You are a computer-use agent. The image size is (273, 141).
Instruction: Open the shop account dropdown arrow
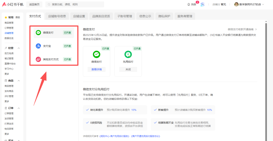point(263,5)
